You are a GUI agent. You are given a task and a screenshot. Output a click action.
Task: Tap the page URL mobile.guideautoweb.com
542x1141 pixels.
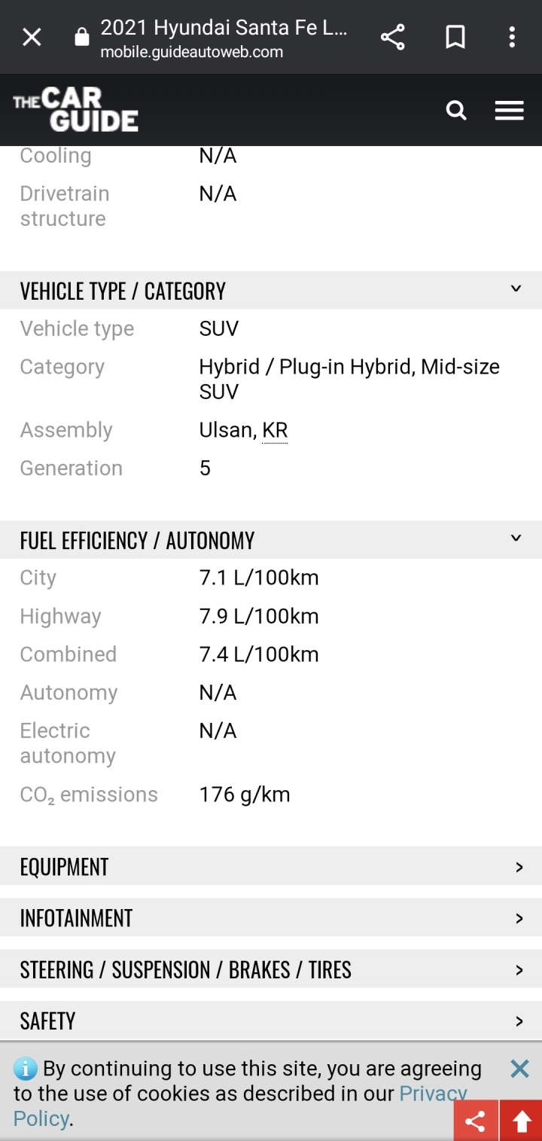tap(192, 52)
